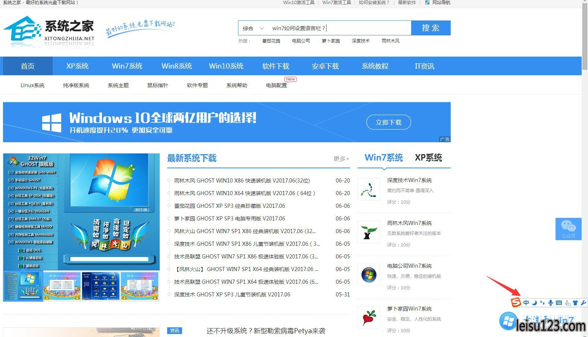Open the 软件下载 nav tab
Image resolution: width=588 pixels, height=337 pixels.
[276, 66]
